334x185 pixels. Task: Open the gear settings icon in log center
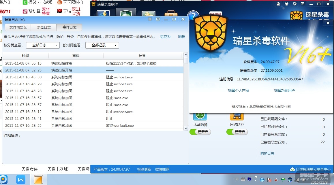[x=150, y=19]
